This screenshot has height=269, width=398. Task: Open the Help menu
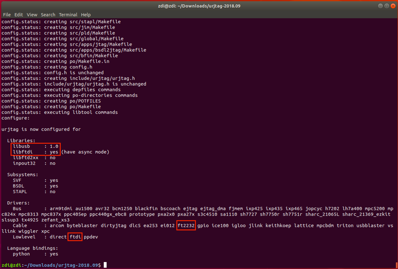[86, 15]
